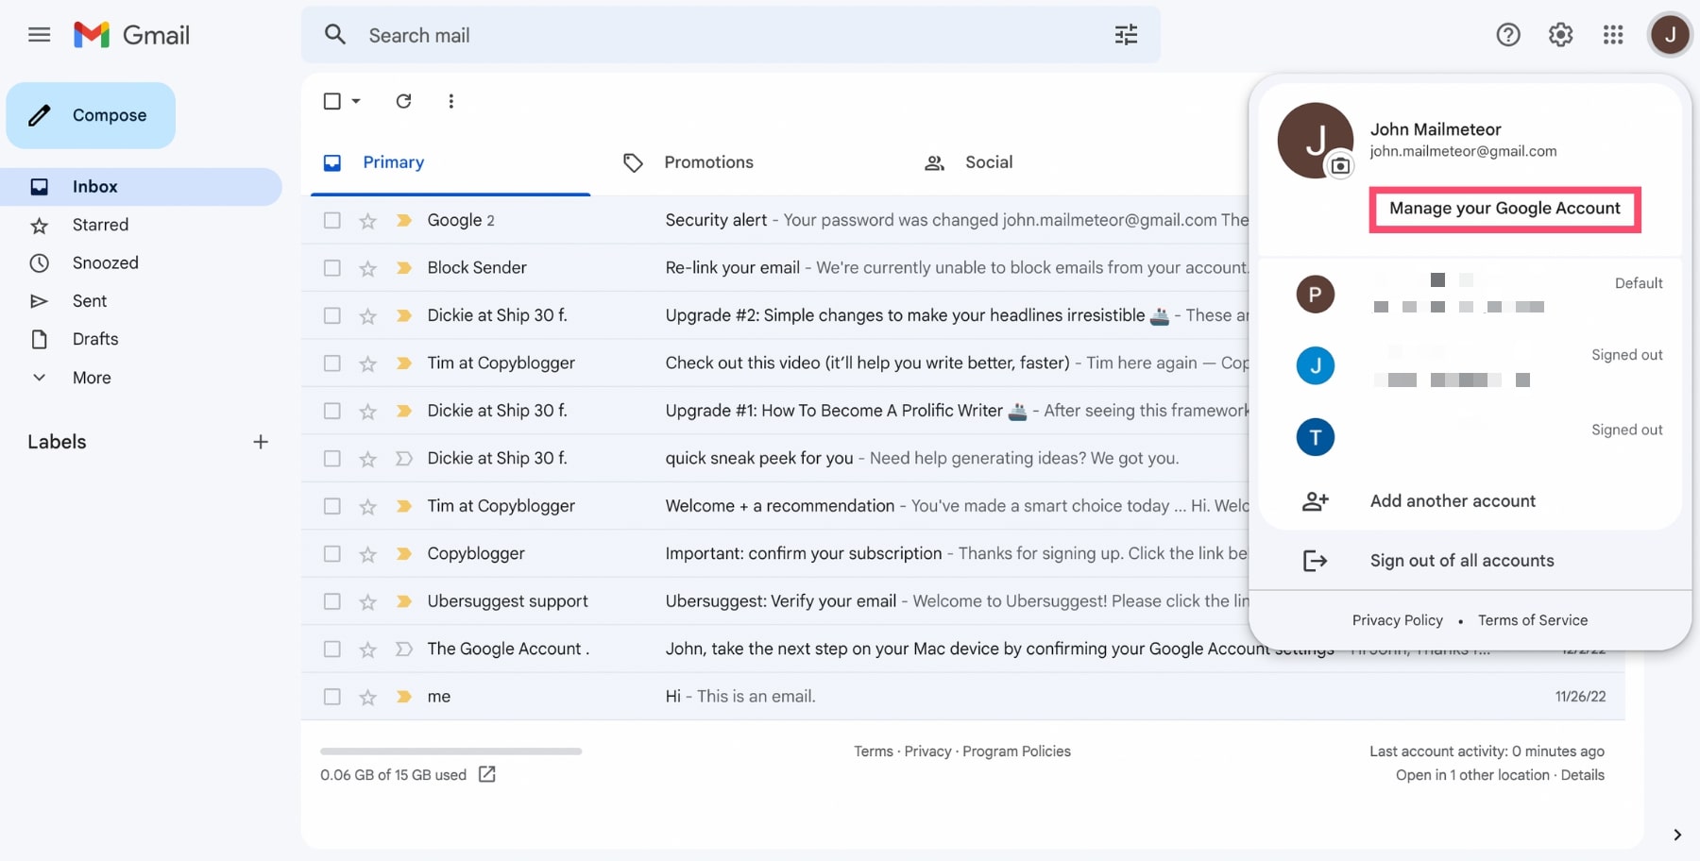Open the Sent folder
The image size is (1700, 861).
coord(141,301)
